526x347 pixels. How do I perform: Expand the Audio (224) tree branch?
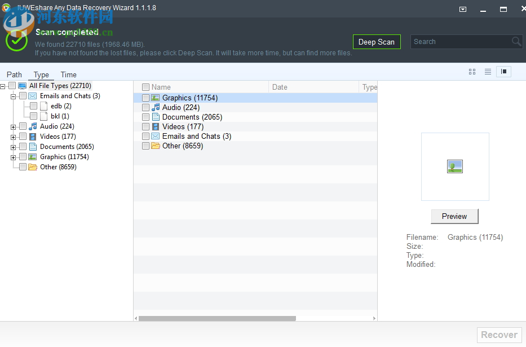click(12, 126)
